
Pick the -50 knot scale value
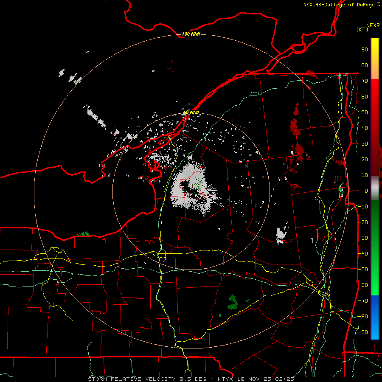363,270
